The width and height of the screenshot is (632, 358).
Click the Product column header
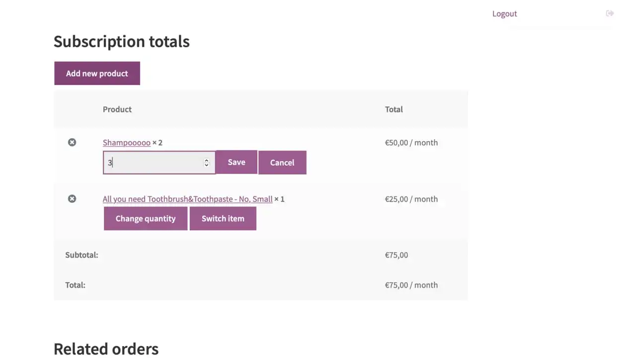117,109
